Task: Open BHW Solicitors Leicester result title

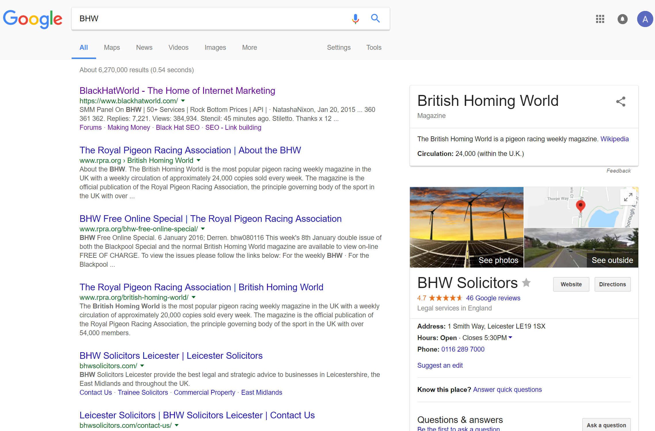Action: pos(171,356)
